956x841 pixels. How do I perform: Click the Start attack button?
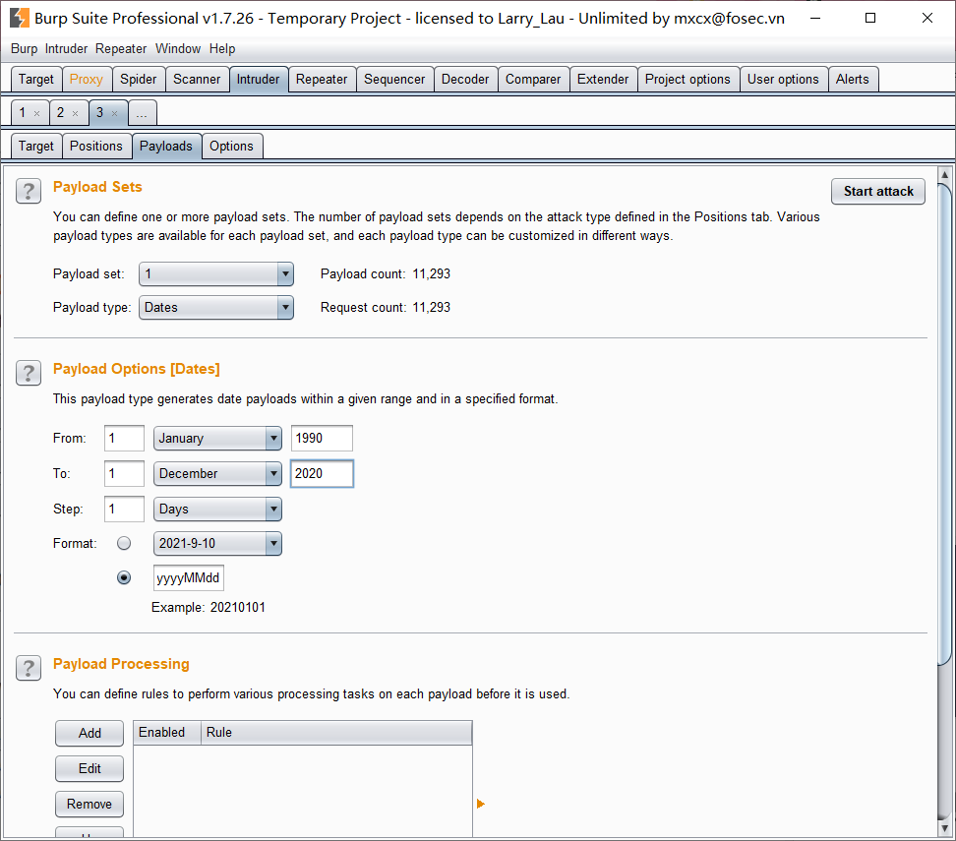click(x=878, y=192)
